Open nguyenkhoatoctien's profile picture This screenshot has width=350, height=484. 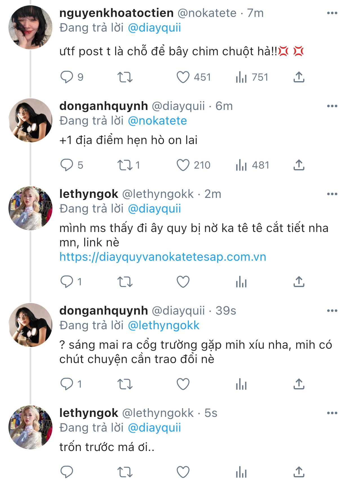[x=30, y=27]
